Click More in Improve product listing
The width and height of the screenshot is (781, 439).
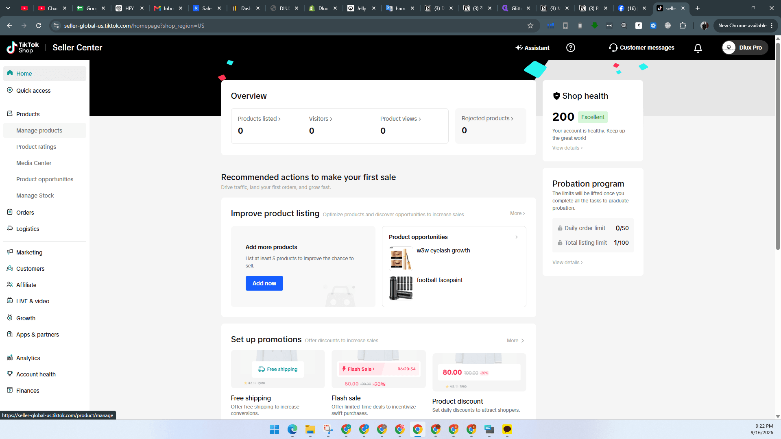(517, 213)
